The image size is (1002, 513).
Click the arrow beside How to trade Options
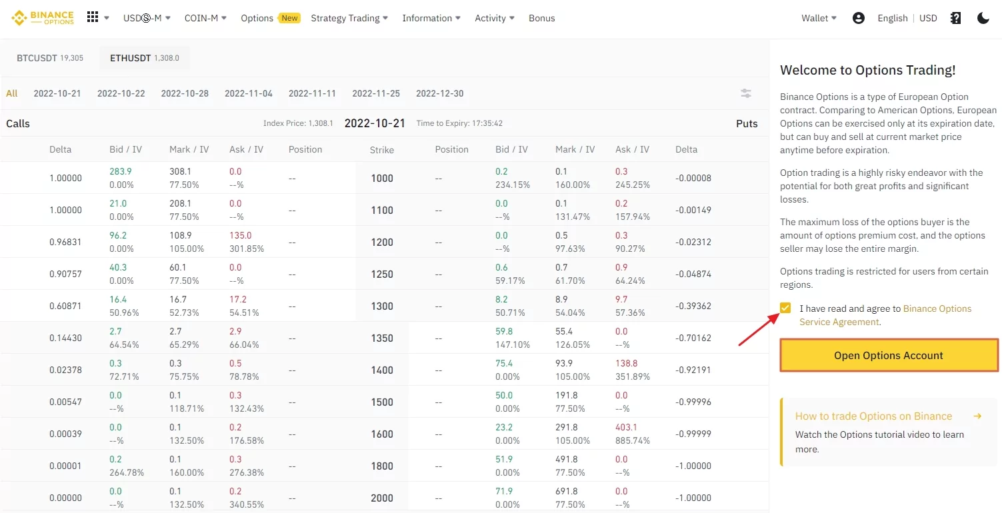click(x=977, y=416)
